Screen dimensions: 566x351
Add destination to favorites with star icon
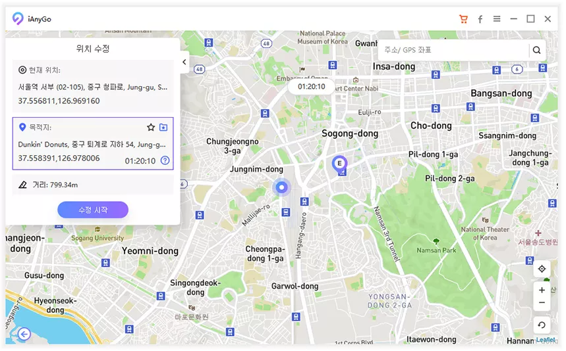[x=151, y=127]
